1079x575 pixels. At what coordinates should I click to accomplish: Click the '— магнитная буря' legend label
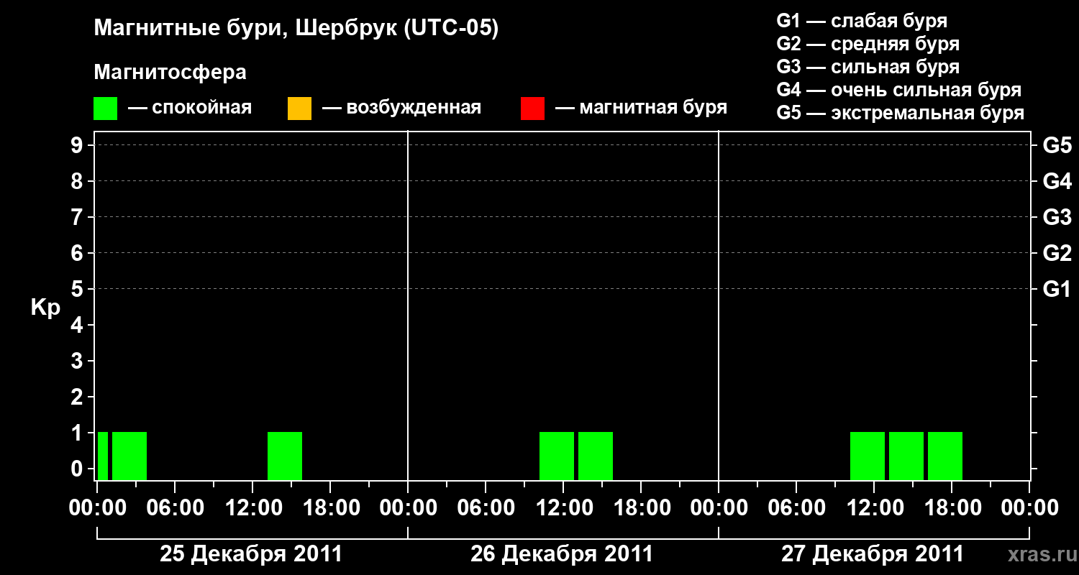point(641,109)
